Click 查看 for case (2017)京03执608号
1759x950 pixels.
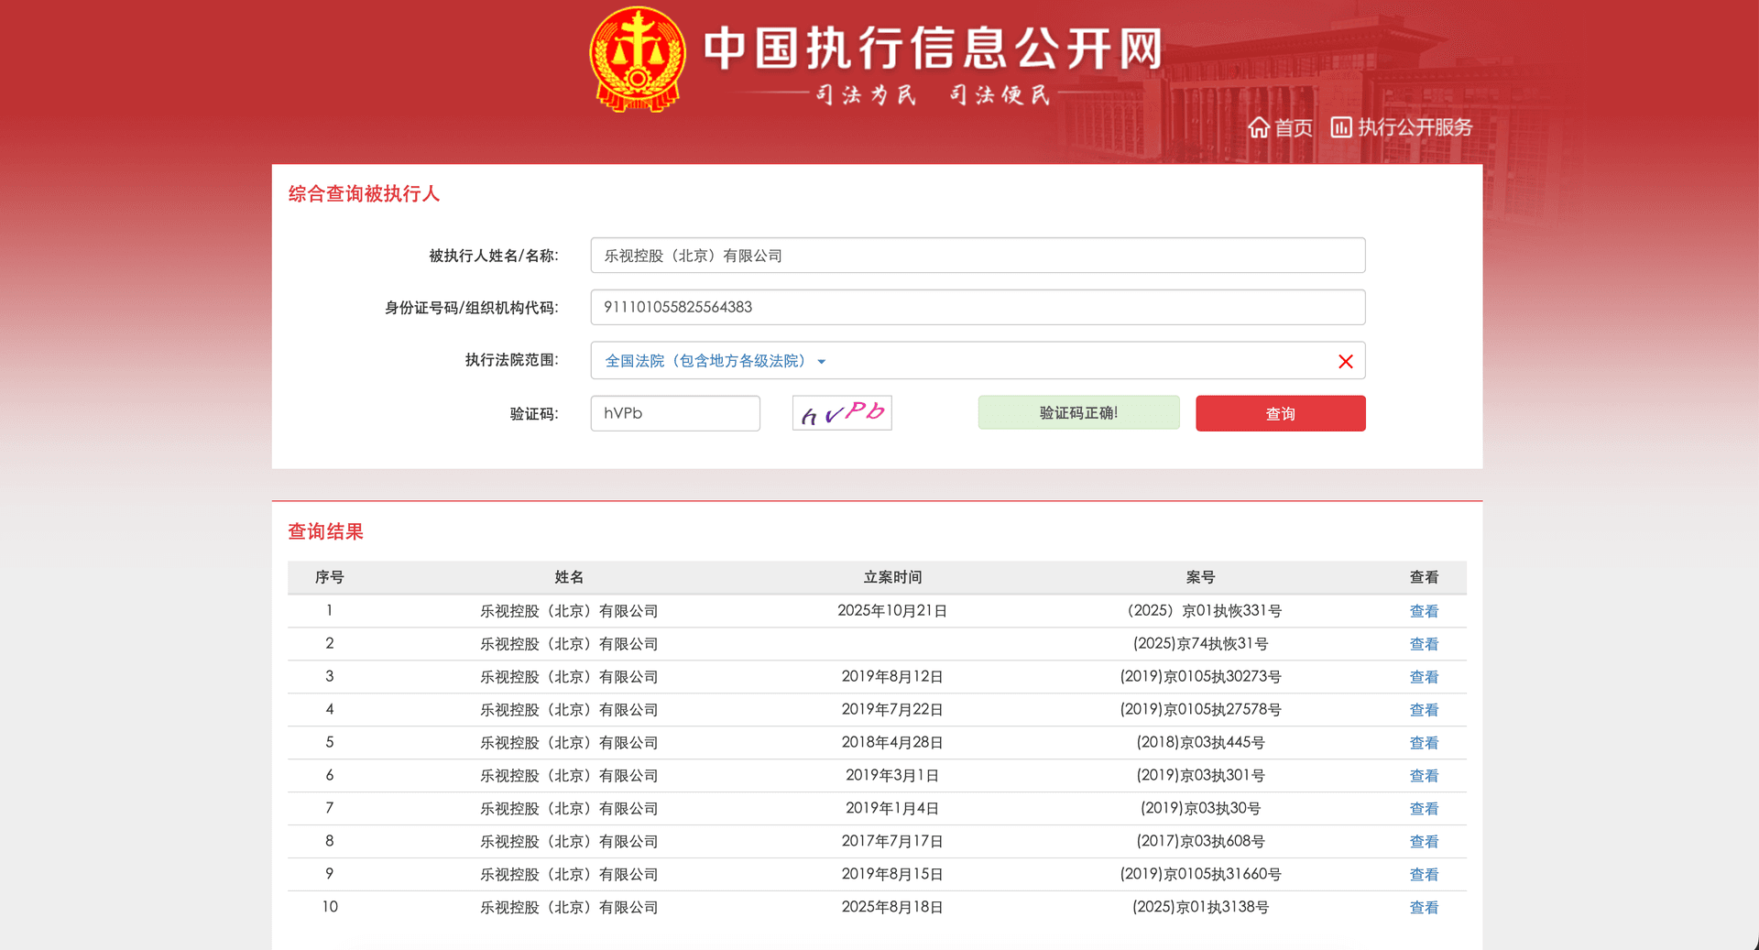tap(1424, 841)
